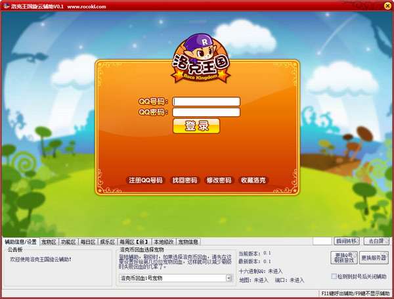Switch to the 娱乐区 tab

pos(108,242)
